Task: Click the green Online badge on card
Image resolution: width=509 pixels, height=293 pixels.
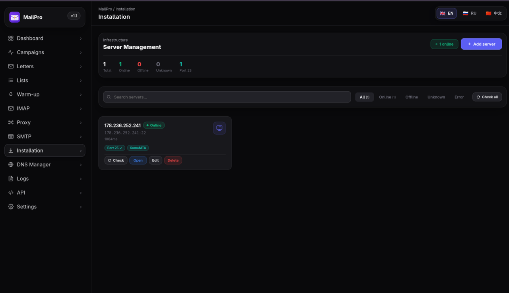Action: tap(154, 125)
